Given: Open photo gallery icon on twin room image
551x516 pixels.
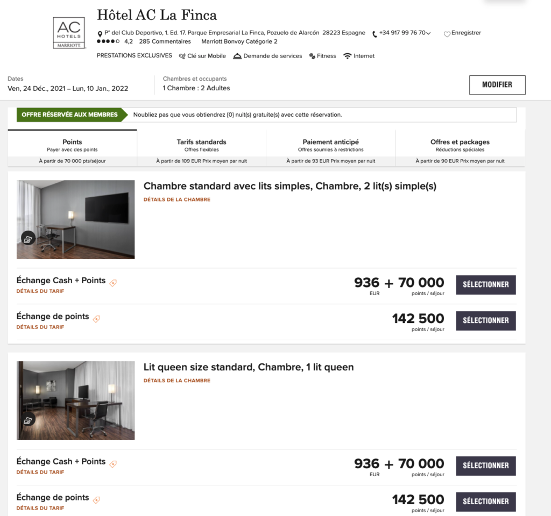Looking at the screenshot, I should (28, 238).
